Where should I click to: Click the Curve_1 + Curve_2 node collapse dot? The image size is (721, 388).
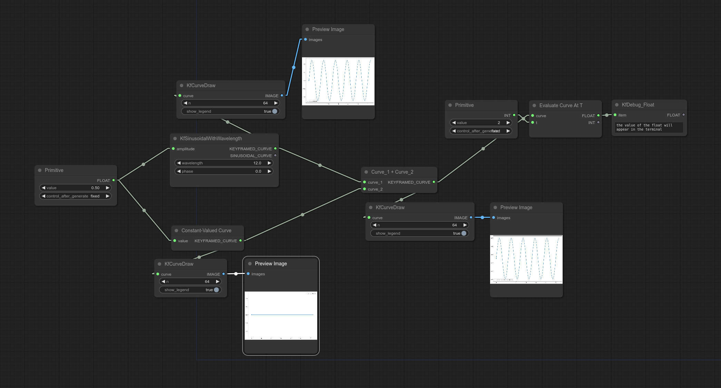pos(366,172)
